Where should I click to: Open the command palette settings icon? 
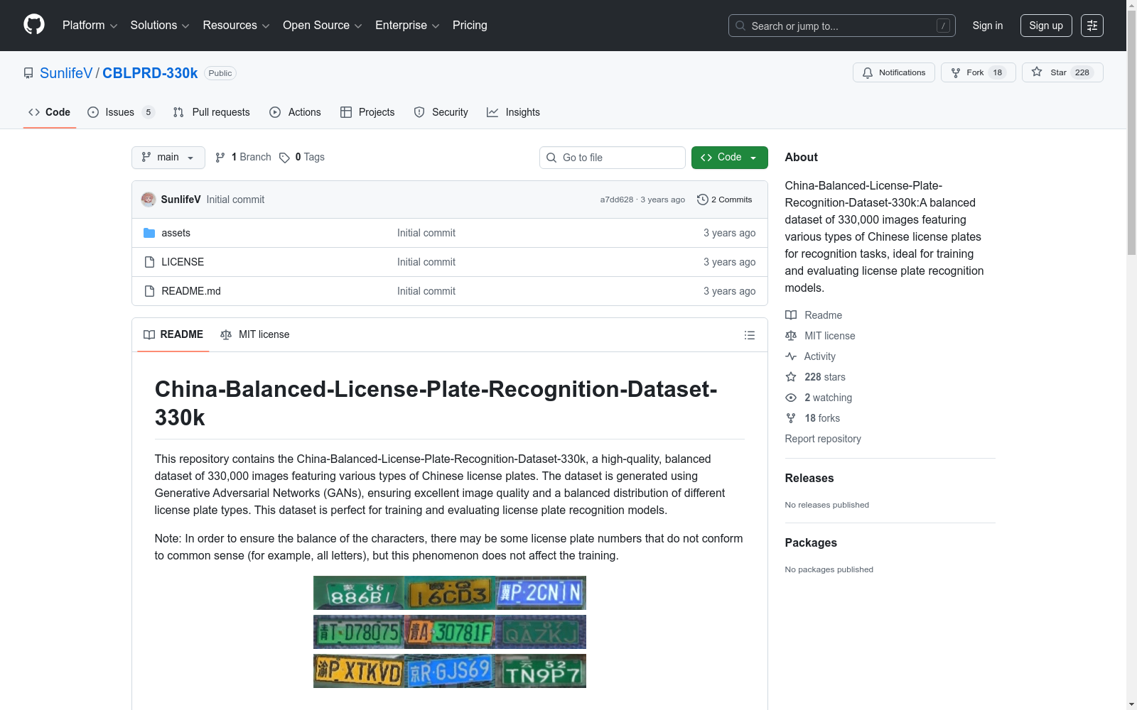(x=1092, y=26)
